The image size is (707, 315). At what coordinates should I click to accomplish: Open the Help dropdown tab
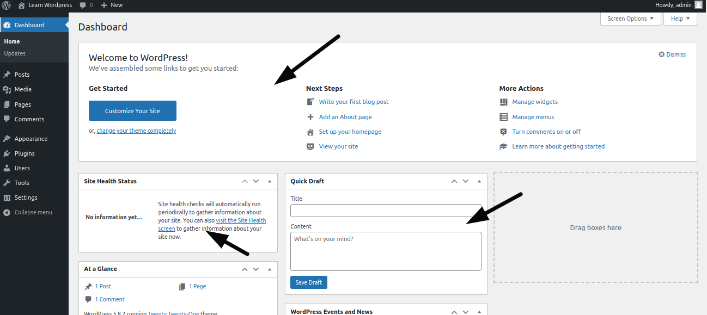coord(680,18)
